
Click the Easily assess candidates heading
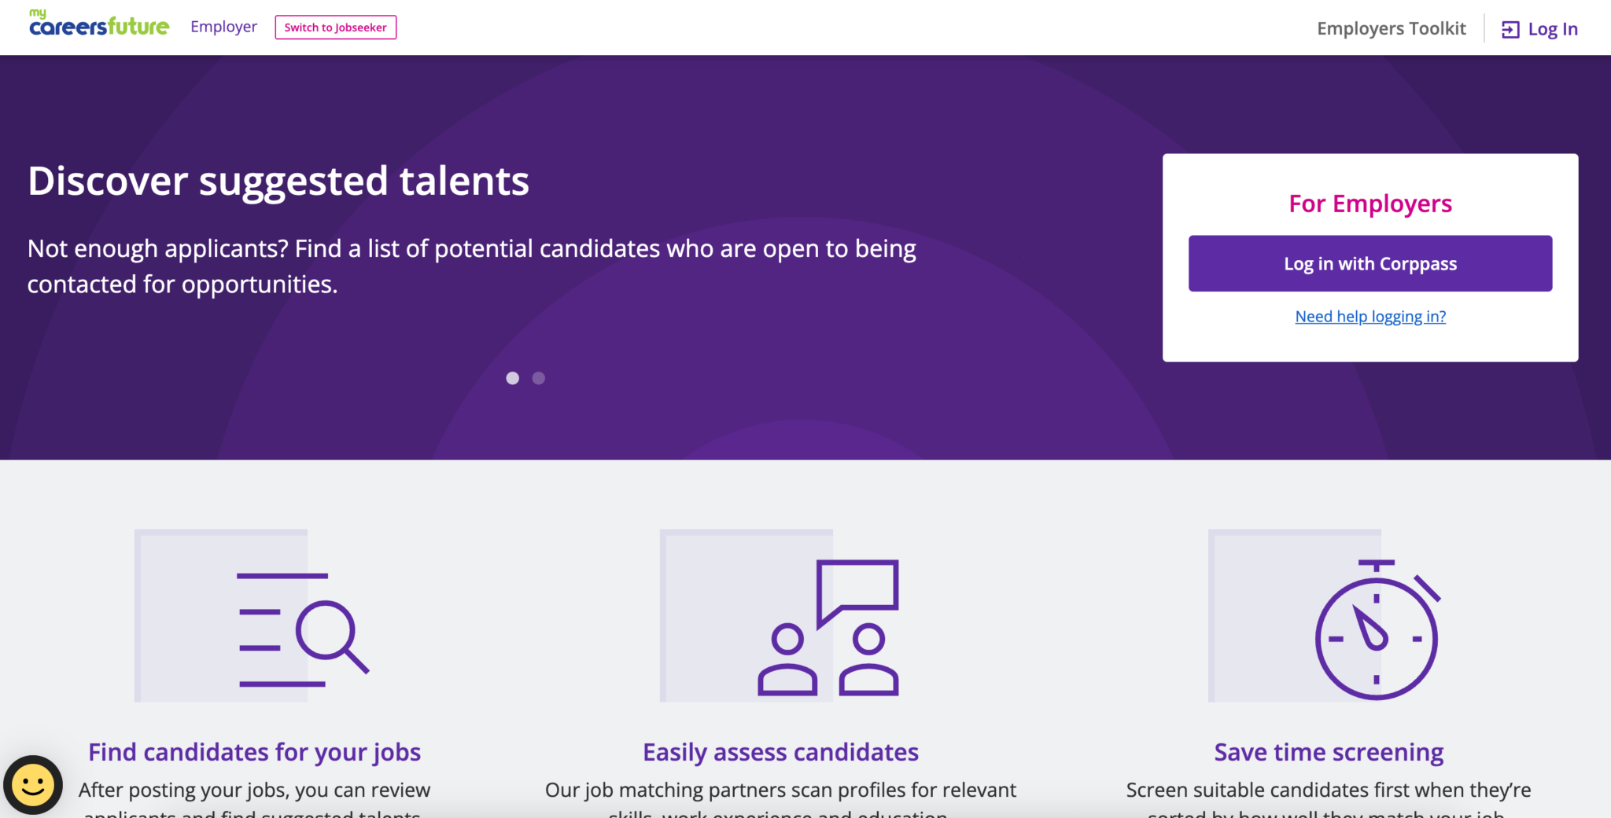(x=780, y=752)
